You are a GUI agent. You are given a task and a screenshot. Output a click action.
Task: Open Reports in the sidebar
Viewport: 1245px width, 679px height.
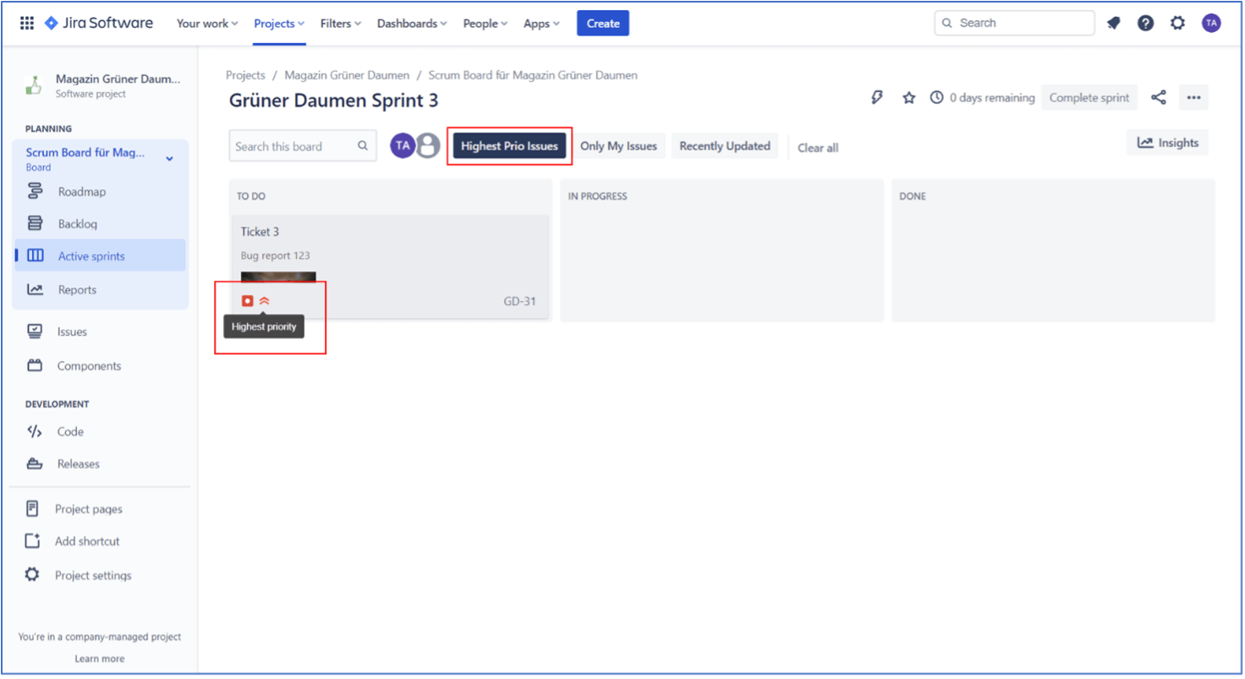[x=77, y=290]
